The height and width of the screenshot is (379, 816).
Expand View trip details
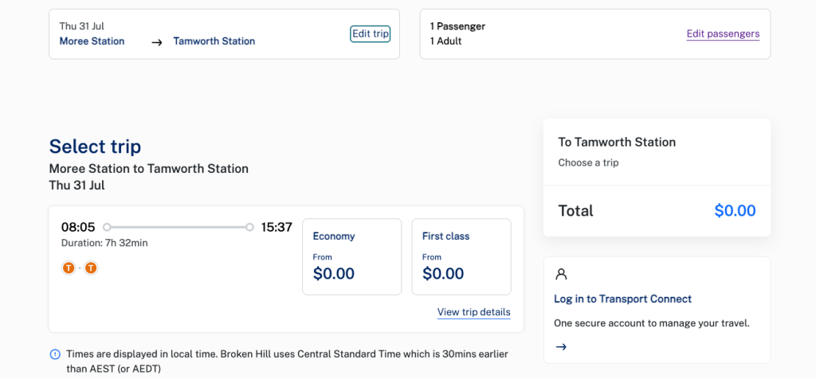(x=473, y=312)
